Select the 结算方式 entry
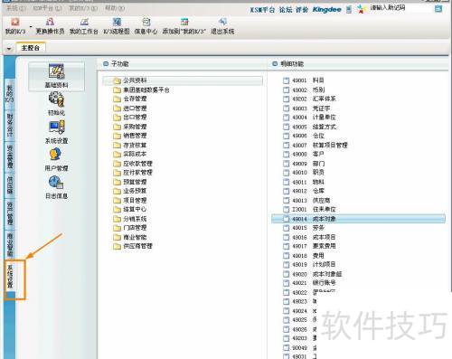452x359 pixels. click(309, 127)
